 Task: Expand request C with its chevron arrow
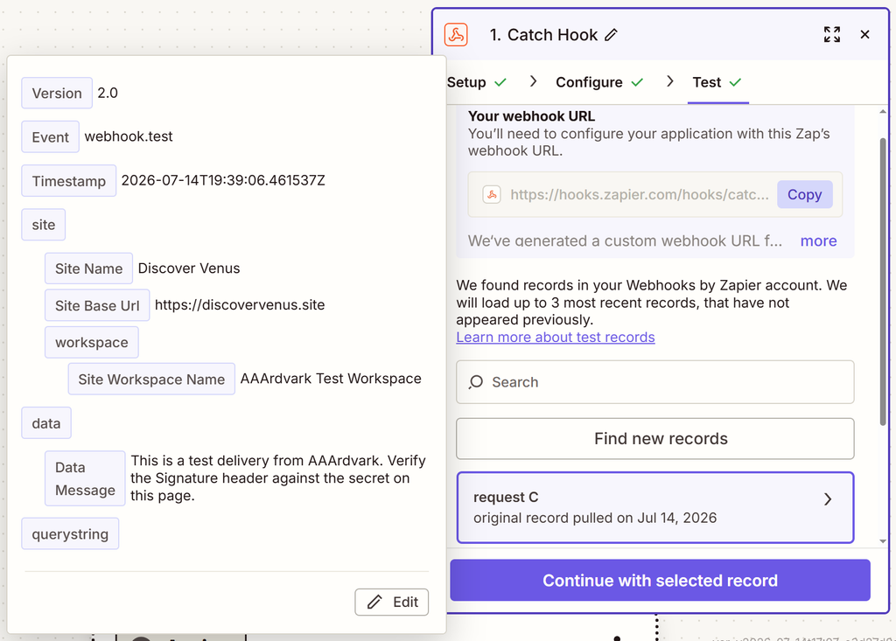828,499
